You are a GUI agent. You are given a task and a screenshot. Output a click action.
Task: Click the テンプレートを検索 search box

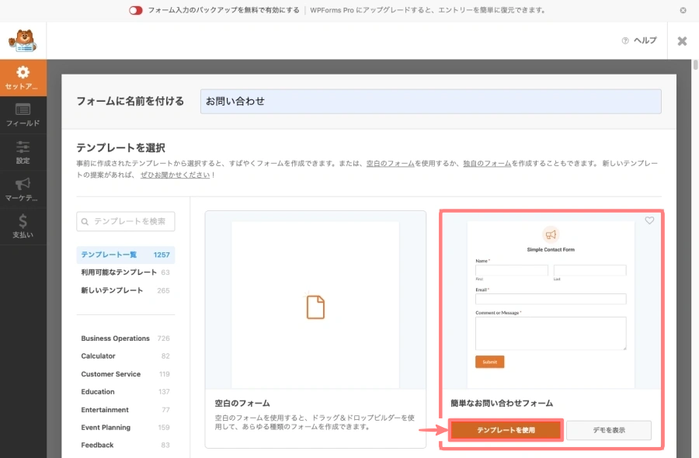[x=126, y=221]
